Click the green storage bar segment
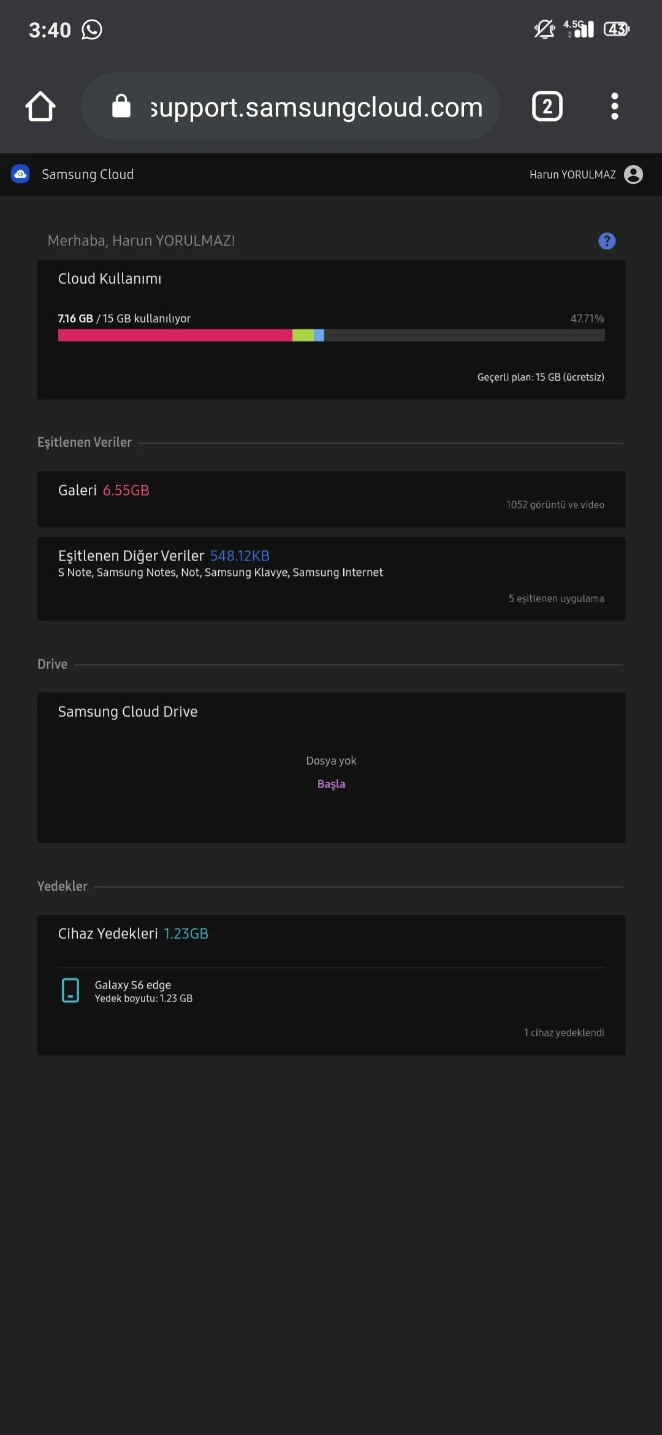Image resolution: width=662 pixels, height=1435 pixels. [303, 335]
